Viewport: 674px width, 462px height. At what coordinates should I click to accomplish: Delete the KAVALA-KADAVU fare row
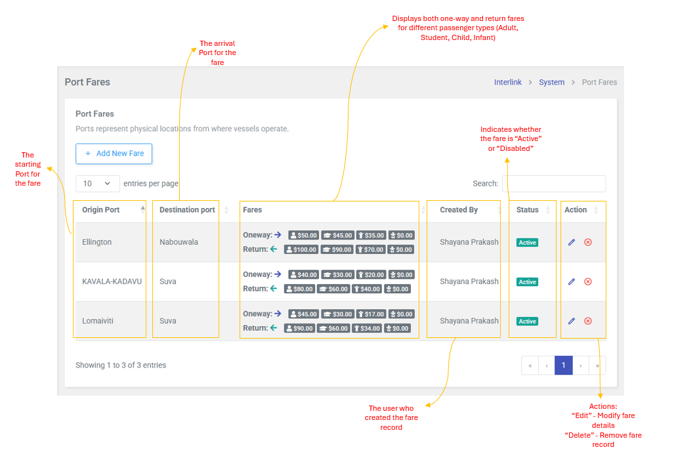[588, 282]
